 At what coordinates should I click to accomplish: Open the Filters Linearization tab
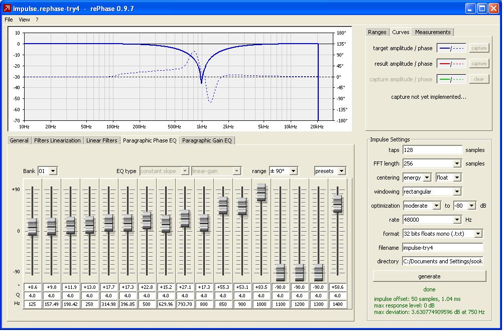coord(57,140)
